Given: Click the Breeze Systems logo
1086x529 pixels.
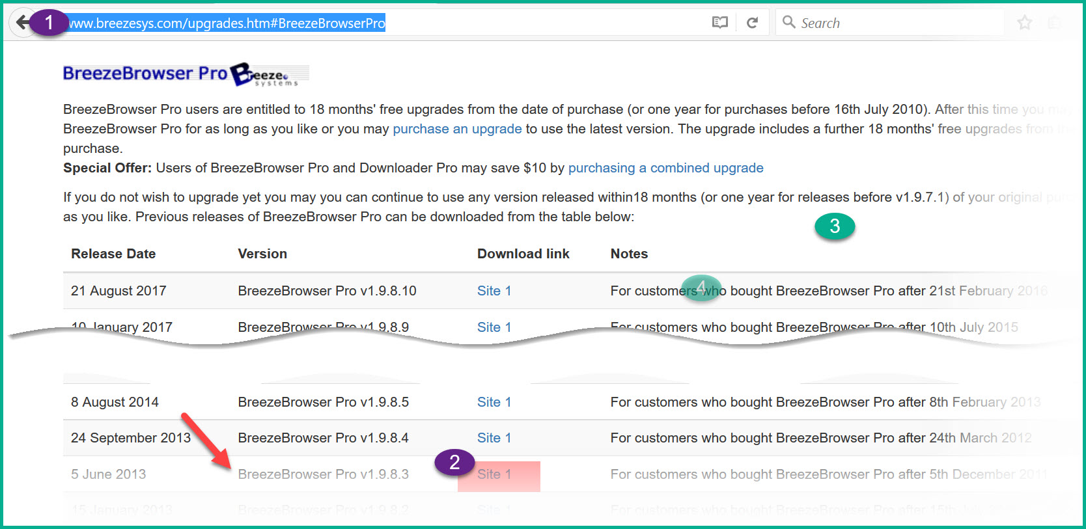Looking at the screenshot, I should [x=270, y=75].
